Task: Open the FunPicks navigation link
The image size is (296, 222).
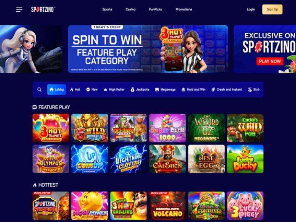Action: click(155, 9)
